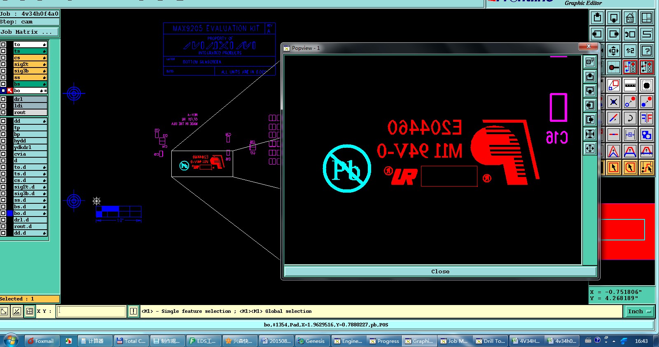Toggle checkbox for layer drl
Image resolution: width=659 pixels, height=347 pixels.
3,99
